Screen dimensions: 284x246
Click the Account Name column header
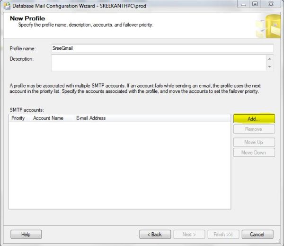coord(48,118)
